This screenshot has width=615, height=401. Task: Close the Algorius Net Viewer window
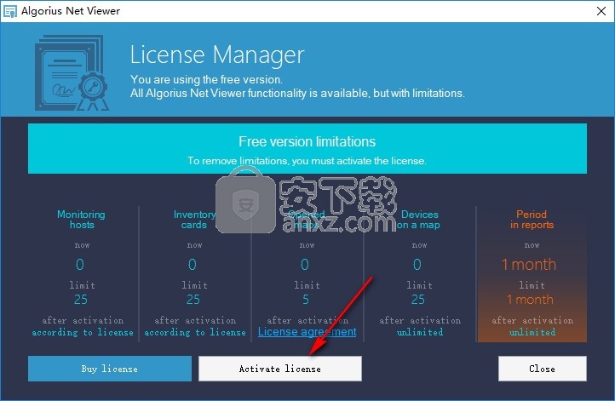click(601, 11)
